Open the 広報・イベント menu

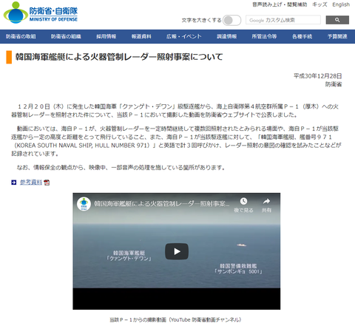(183, 36)
